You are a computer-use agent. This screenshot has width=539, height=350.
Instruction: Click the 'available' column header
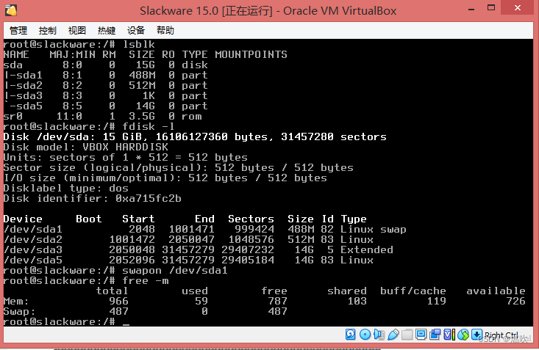pyautogui.click(x=496, y=291)
